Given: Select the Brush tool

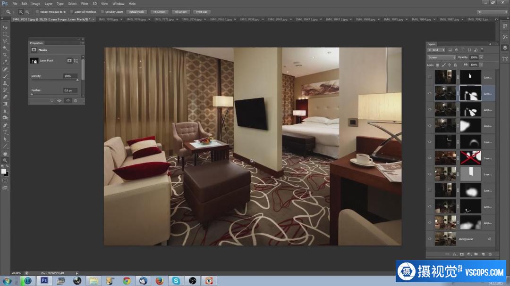Looking at the screenshot, I should [5, 76].
